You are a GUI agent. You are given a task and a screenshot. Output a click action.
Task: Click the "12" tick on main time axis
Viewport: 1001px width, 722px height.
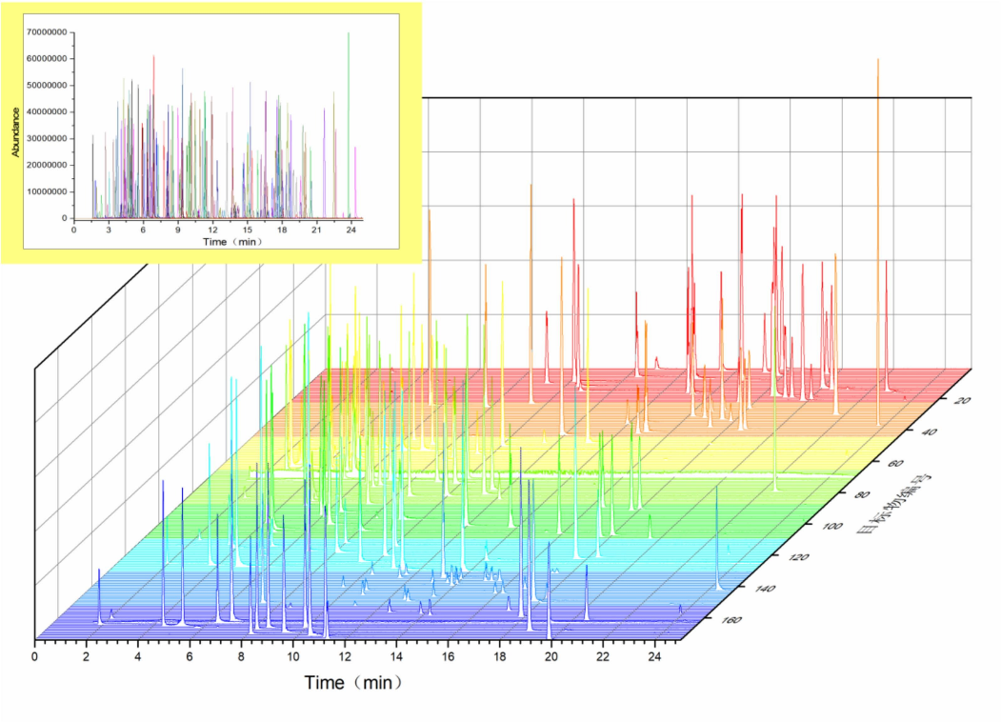345,657
